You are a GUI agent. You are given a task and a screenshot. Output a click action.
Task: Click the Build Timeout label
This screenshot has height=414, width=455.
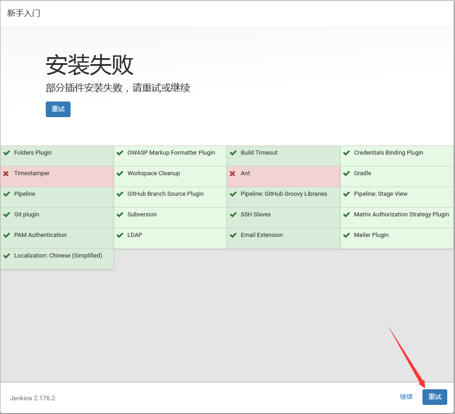coord(259,153)
